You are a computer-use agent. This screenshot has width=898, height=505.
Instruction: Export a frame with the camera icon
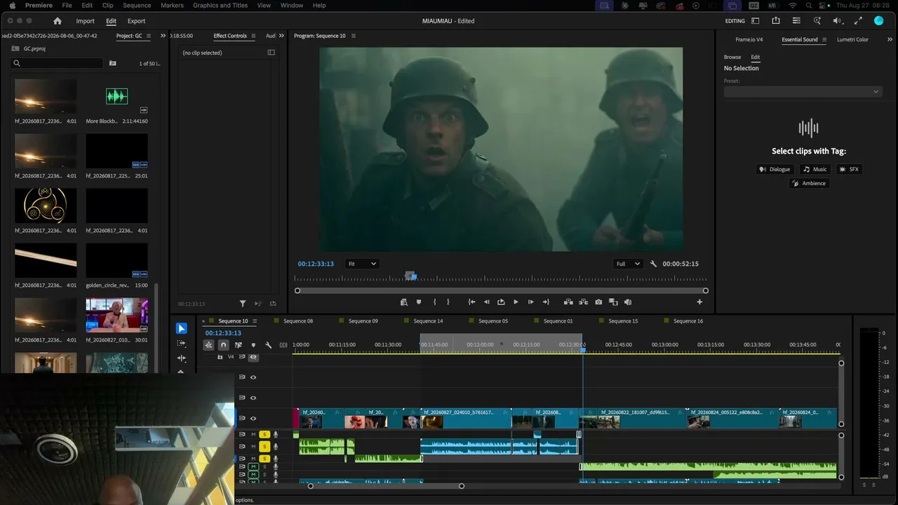pos(598,302)
